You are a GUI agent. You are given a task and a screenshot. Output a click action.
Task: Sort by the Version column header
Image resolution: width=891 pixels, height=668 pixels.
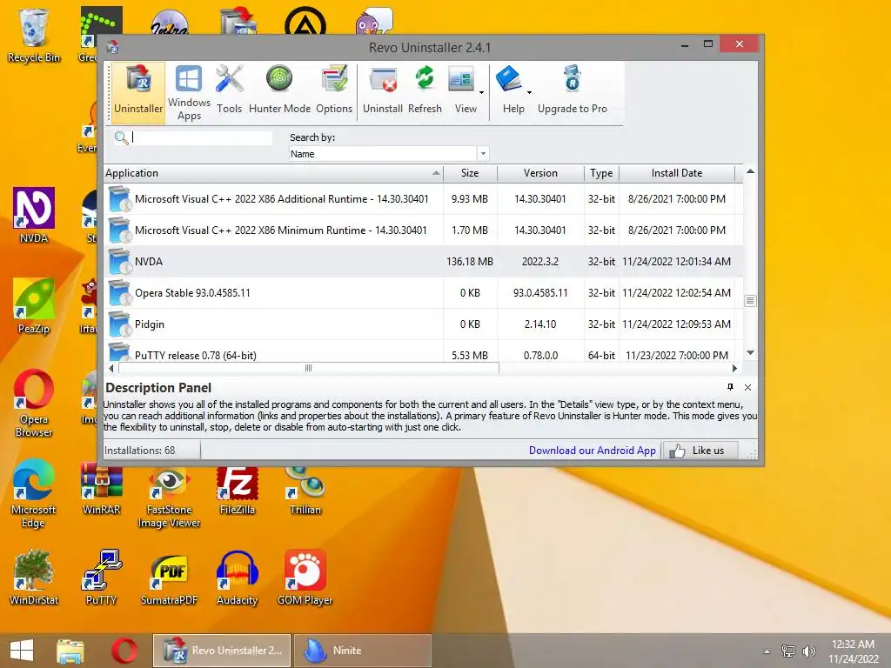click(x=540, y=173)
